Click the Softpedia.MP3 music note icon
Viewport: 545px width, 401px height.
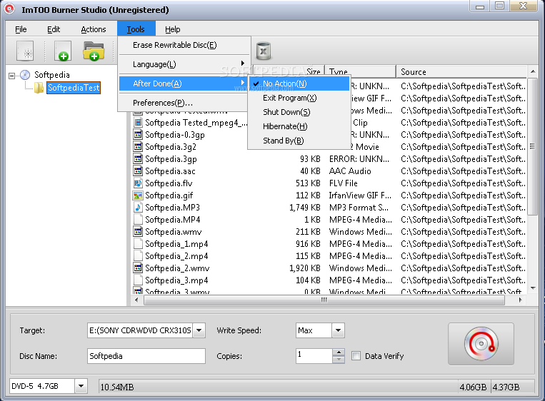point(138,208)
